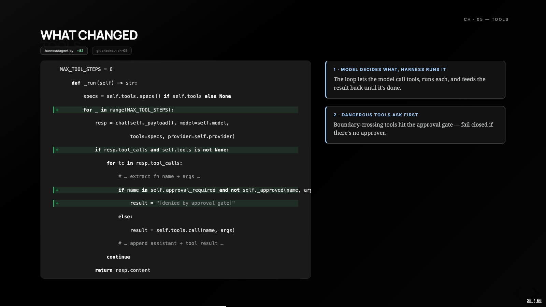Screen dimensions: 546x307
Task: Click the tools=specs, provider=self.provider line
Action: [x=183, y=136]
